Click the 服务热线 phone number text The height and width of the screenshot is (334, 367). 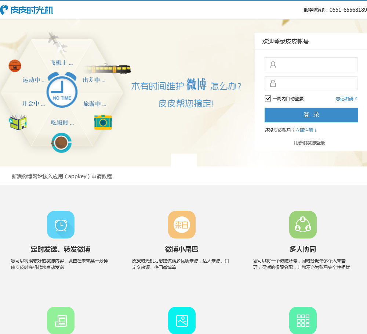click(335, 10)
